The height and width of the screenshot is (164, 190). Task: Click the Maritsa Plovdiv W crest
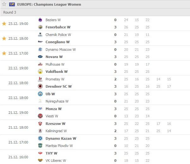point(40,146)
